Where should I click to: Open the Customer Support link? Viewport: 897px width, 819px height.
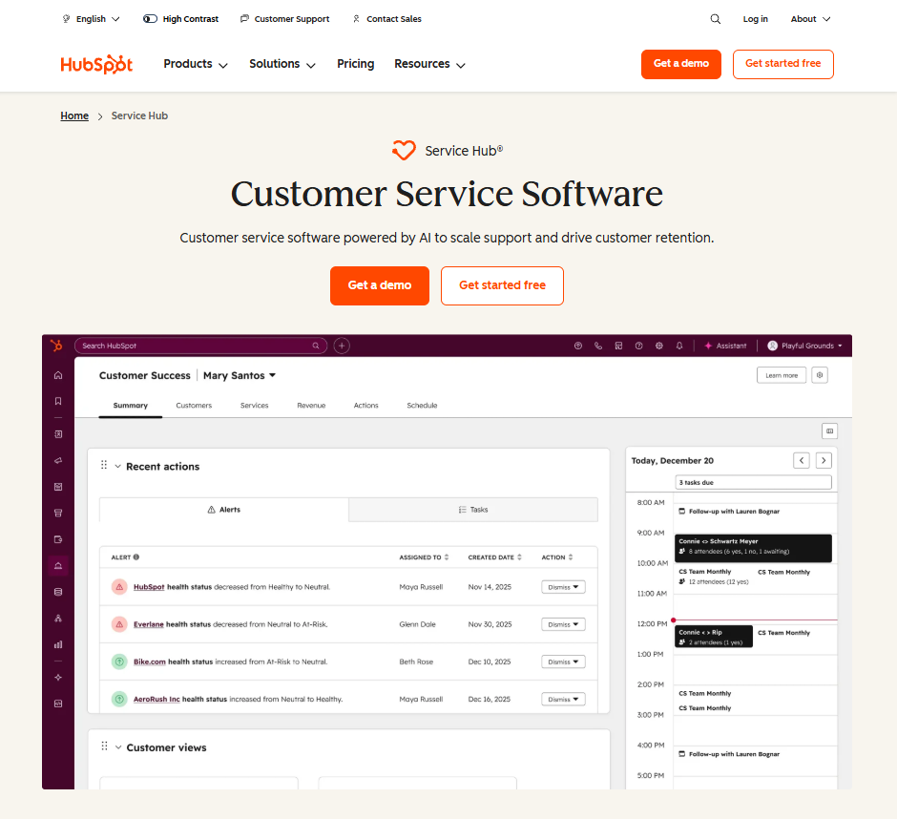click(x=285, y=19)
